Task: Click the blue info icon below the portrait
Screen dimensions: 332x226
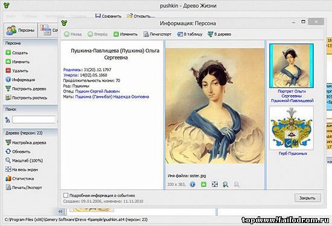Action: (192, 184)
